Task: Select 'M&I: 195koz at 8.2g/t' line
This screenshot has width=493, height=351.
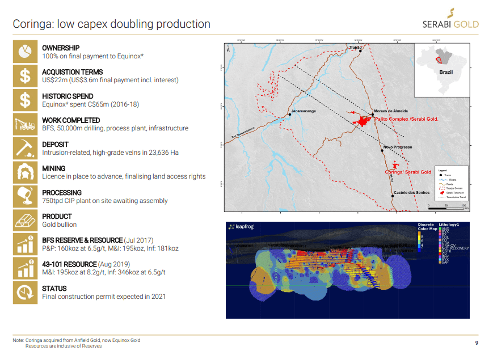Action: tap(104, 272)
